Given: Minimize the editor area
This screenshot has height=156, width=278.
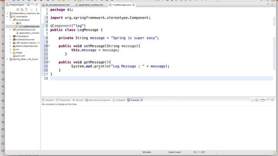Looking at the screenshot, I should [x=268, y=4].
